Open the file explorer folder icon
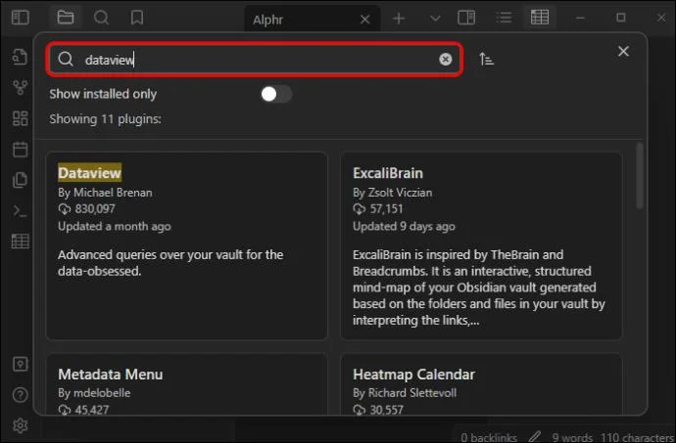676x443 pixels. tap(66, 18)
